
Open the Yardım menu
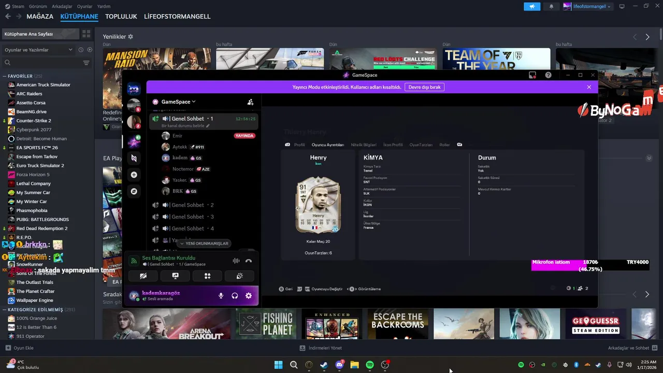pos(104,6)
